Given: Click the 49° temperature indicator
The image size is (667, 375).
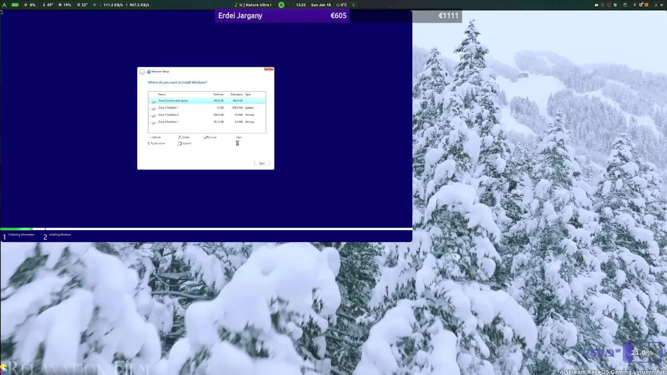Looking at the screenshot, I should 48,5.
